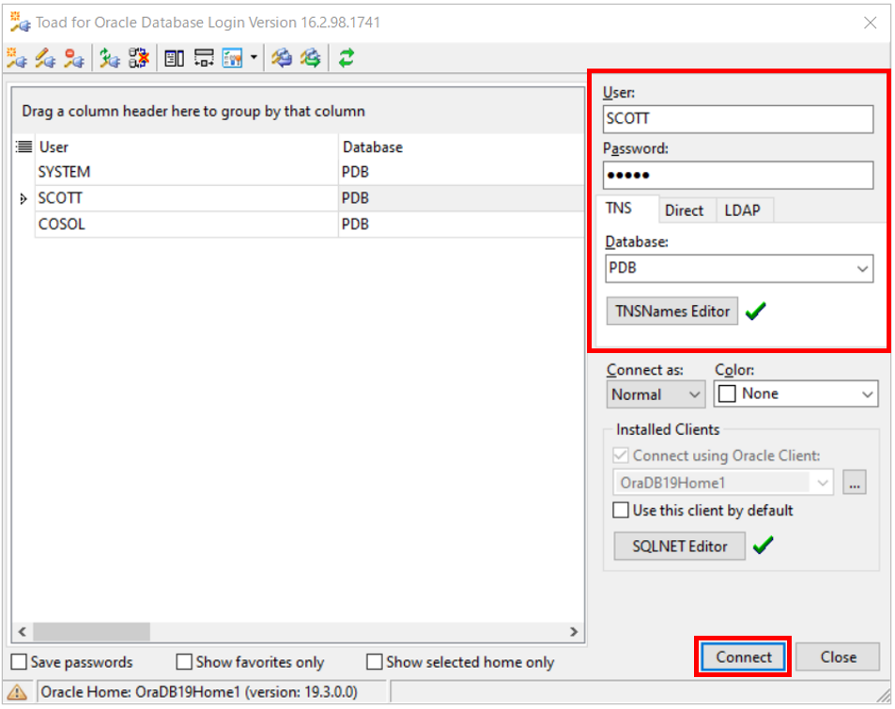Click the reconnect plug icon with green arrows
This screenshot has width=895, height=709.
click(x=110, y=58)
